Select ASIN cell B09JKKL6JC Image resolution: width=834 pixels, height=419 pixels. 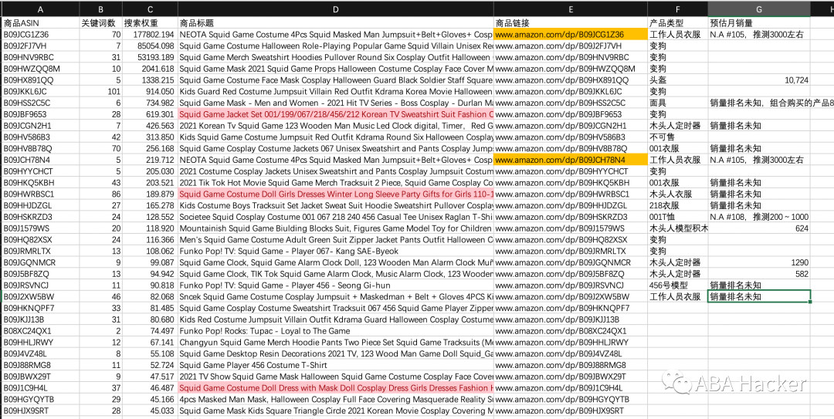(x=40, y=92)
